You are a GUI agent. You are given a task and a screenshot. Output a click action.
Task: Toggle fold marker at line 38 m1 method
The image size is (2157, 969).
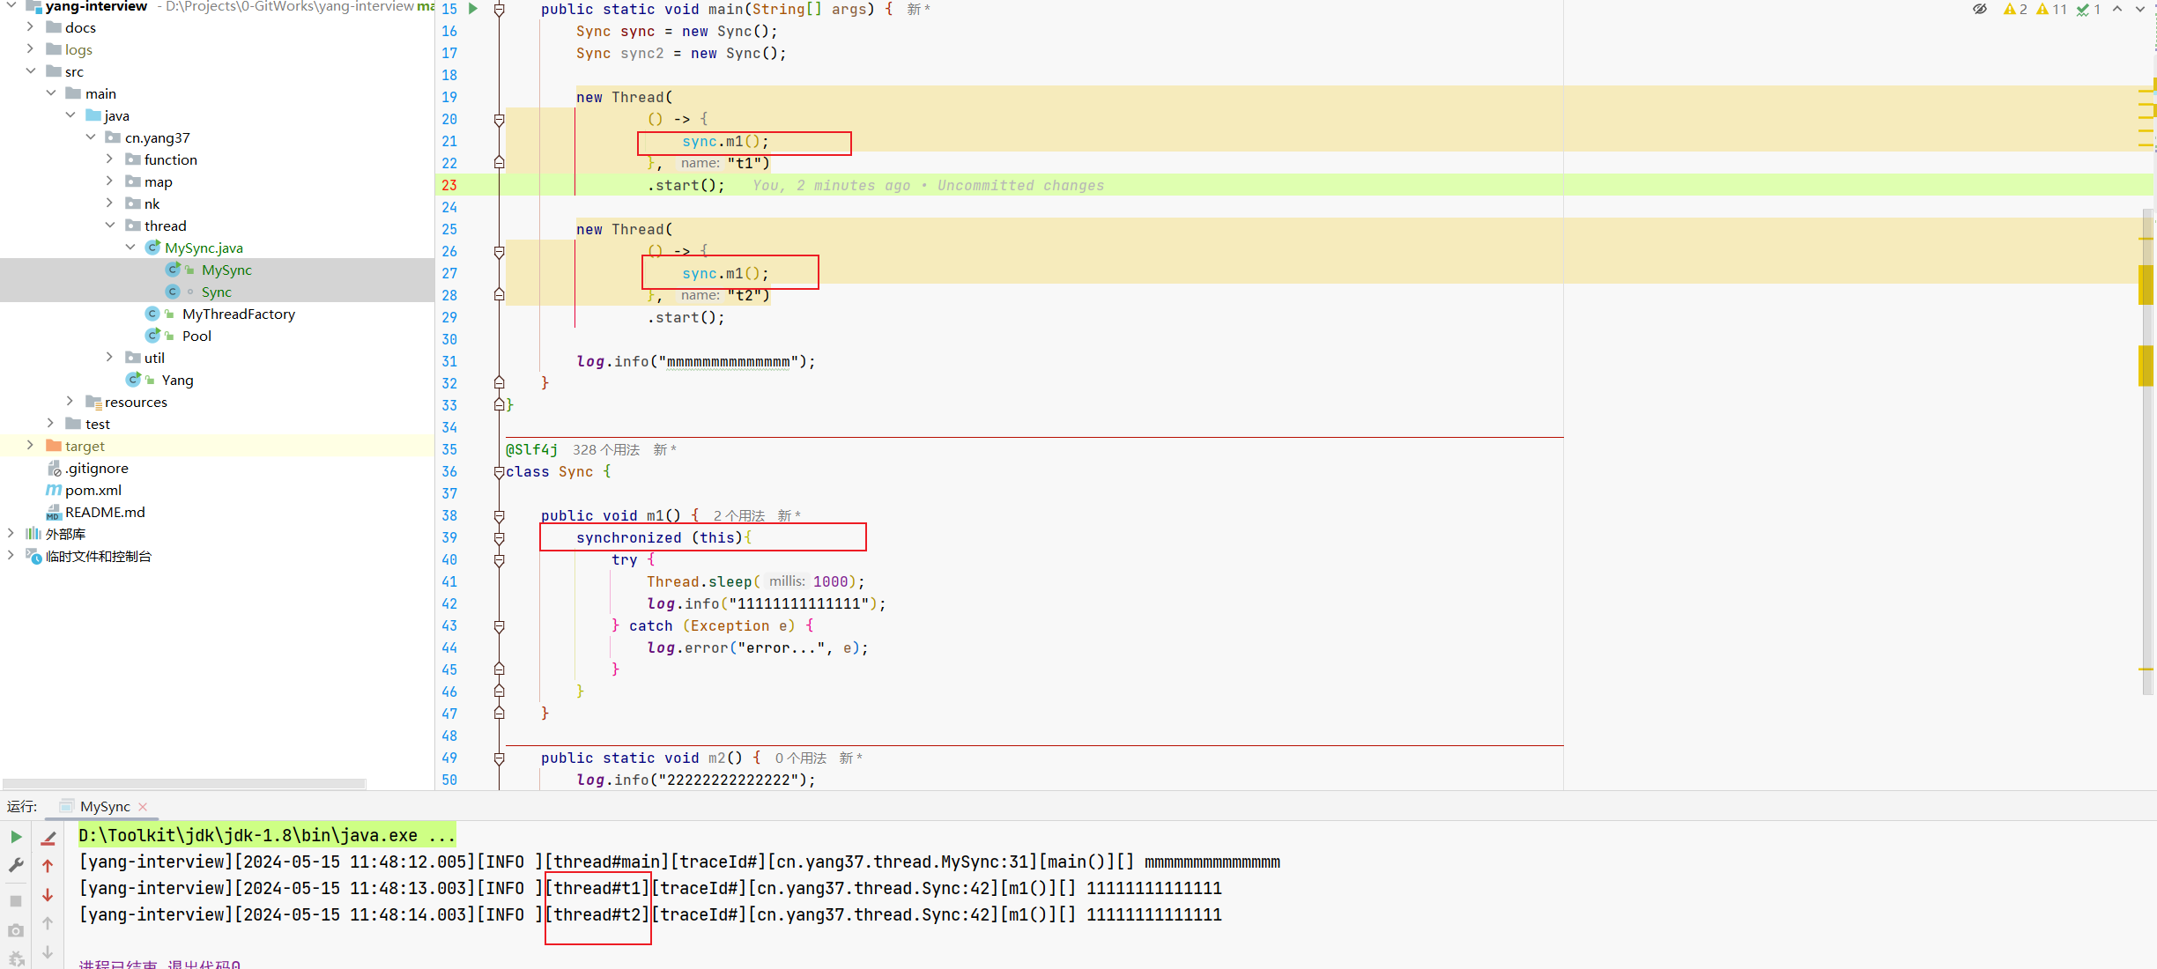(500, 515)
